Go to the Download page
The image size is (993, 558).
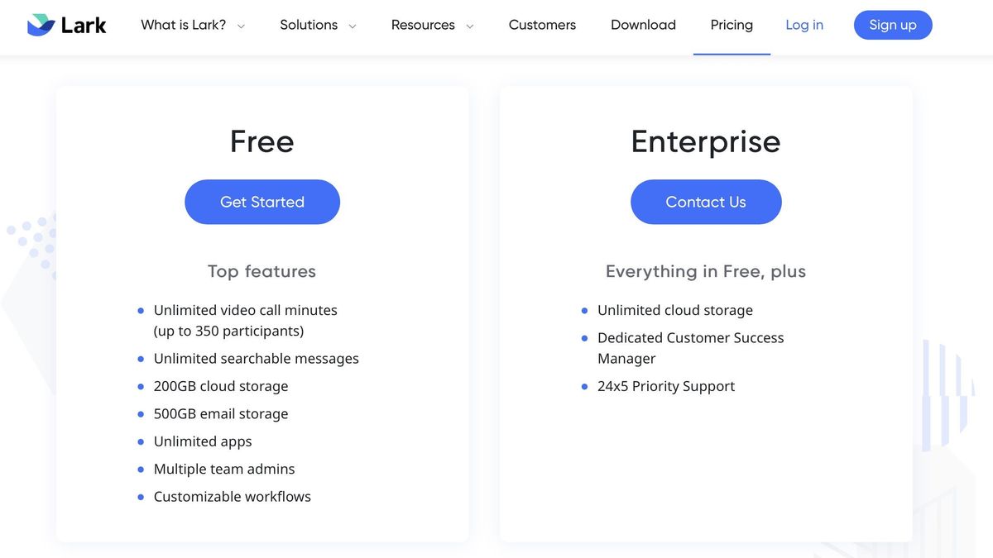click(643, 25)
